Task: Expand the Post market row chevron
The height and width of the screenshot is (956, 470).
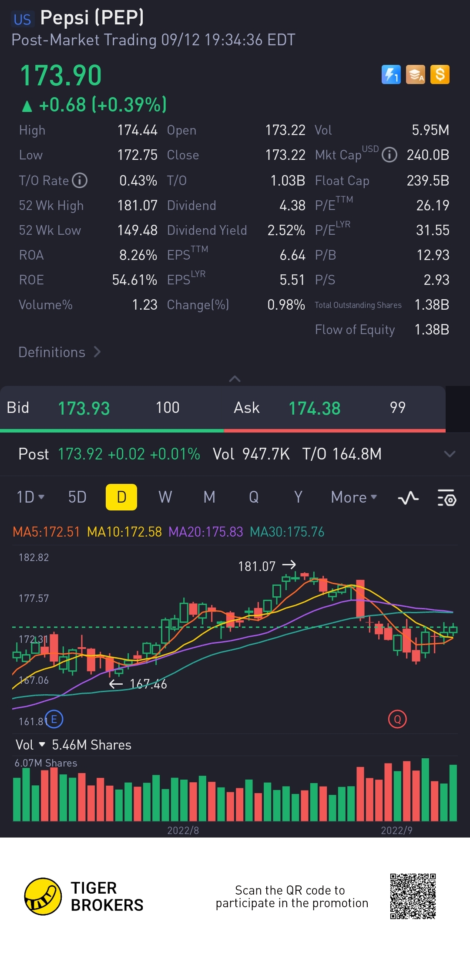Action: (450, 454)
